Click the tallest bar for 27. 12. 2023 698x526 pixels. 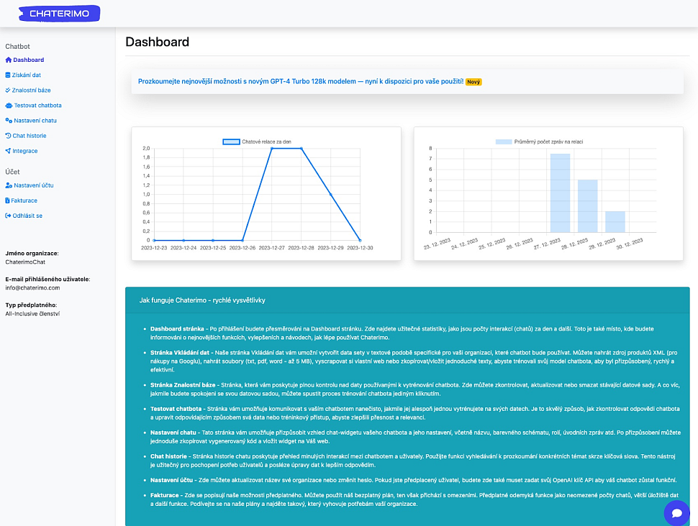560,193
